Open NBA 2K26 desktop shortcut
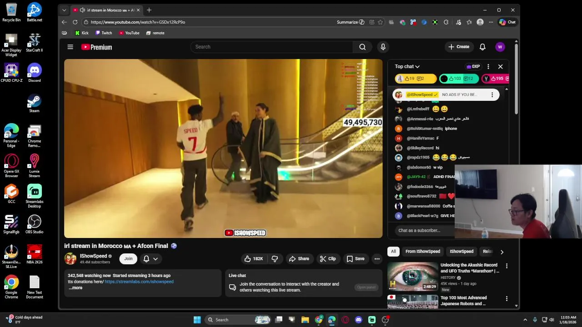The image size is (582, 327). 34,254
